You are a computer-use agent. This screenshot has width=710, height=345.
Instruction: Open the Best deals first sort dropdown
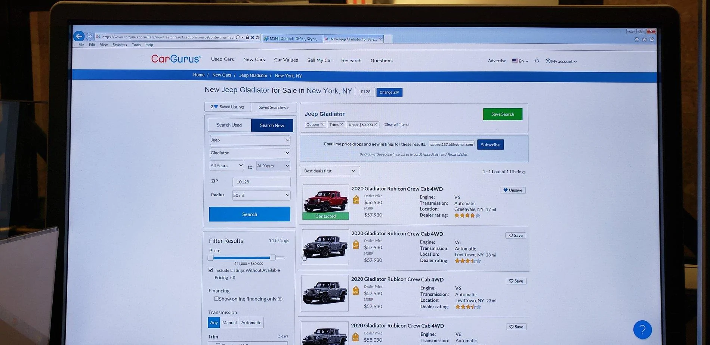tap(330, 171)
